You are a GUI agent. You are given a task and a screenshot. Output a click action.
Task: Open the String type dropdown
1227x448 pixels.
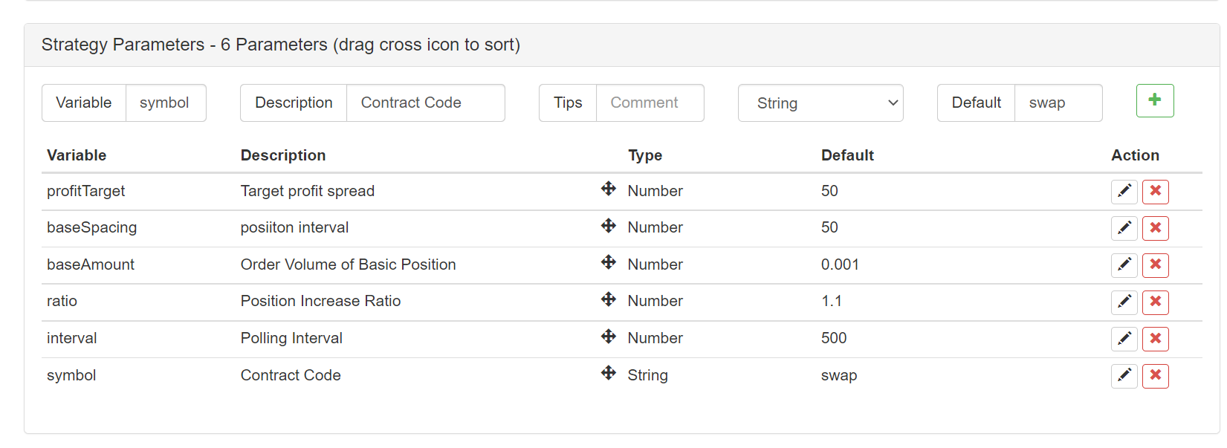[x=820, y=103]
